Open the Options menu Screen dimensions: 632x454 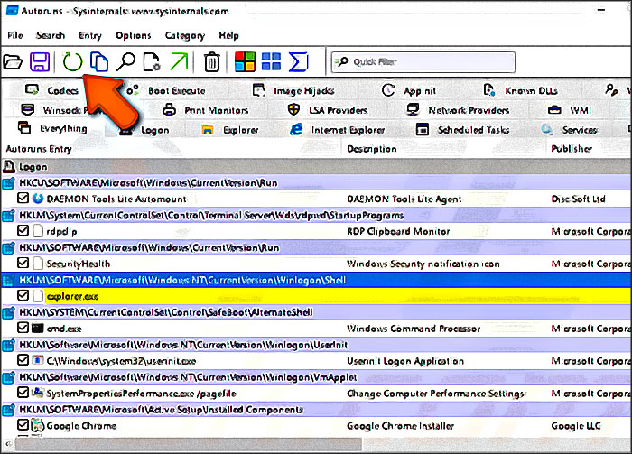coord(134,35)
